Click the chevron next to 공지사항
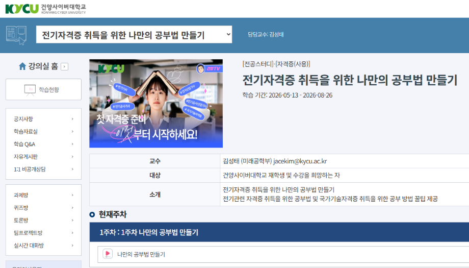The height and width of the screenshot is (268, 469). 72,119
